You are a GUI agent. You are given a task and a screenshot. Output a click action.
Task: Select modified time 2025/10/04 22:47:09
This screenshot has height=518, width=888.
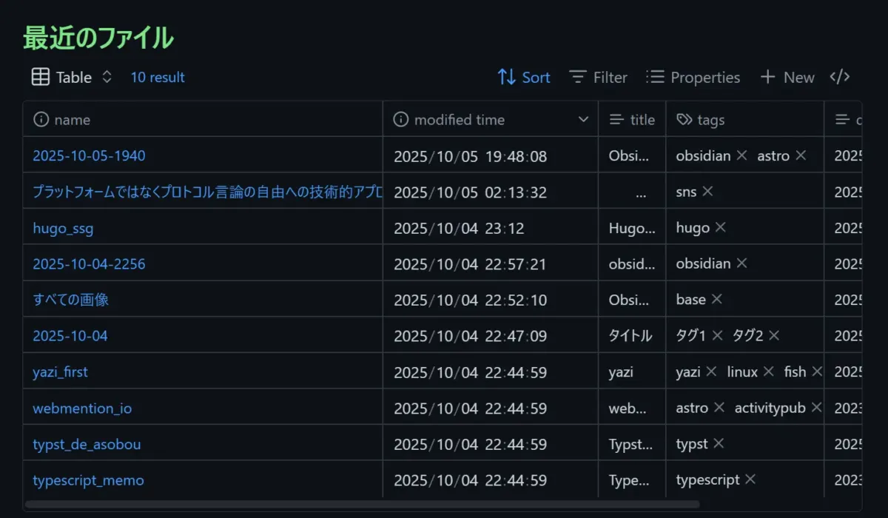471,337
